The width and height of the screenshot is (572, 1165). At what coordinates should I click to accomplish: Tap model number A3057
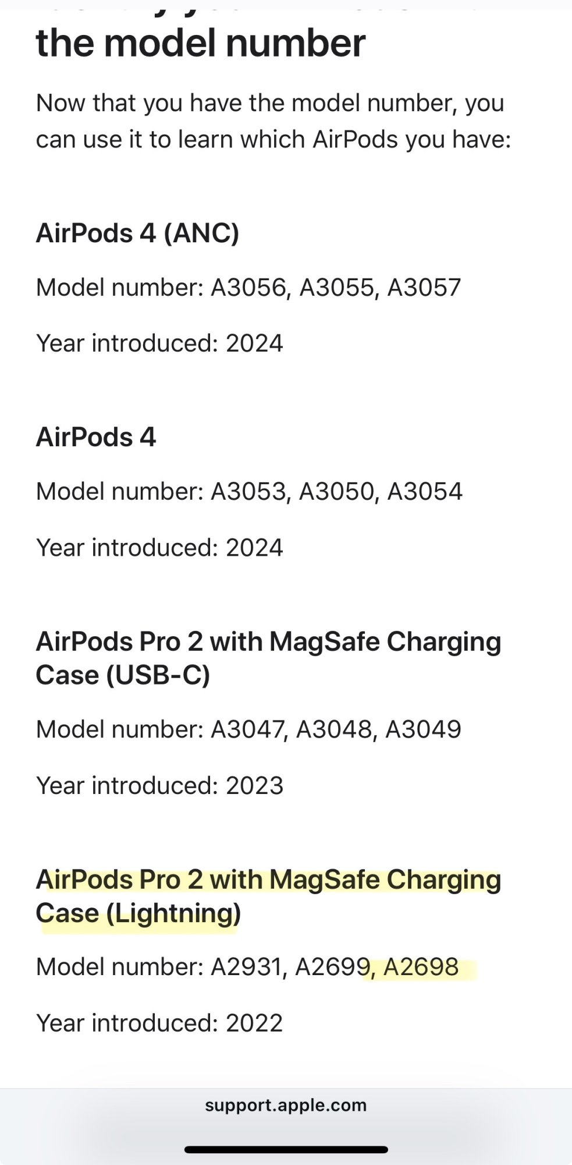pos(424,288)
